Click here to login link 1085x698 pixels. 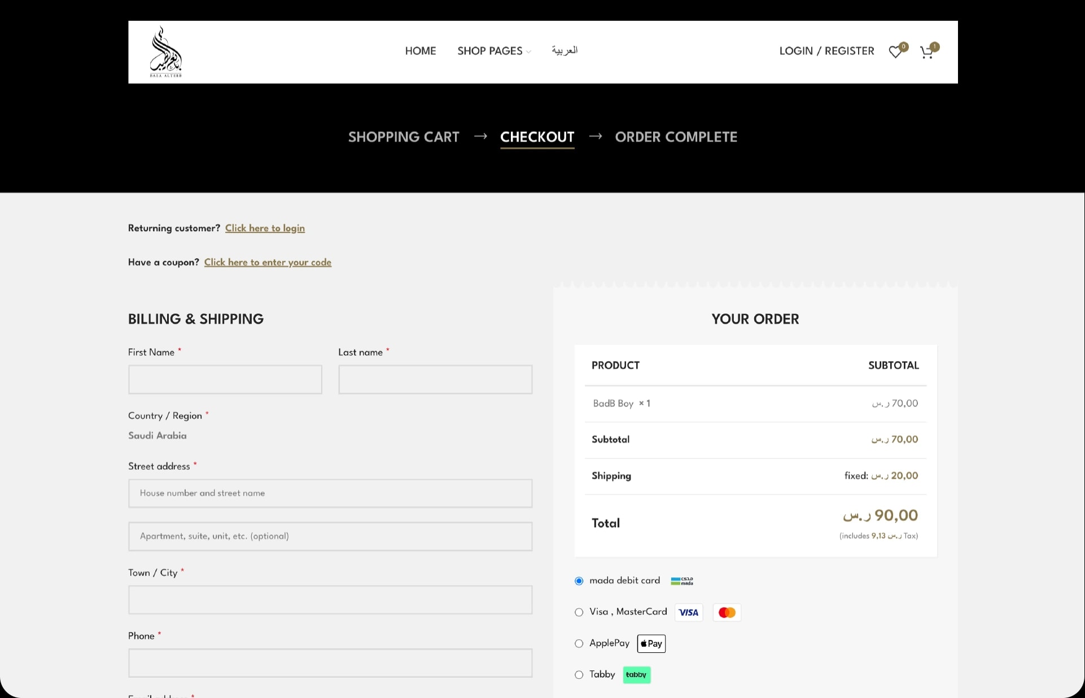coord(265,228)
